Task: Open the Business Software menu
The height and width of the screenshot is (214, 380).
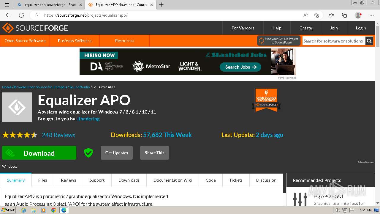Action: point(75,41)
